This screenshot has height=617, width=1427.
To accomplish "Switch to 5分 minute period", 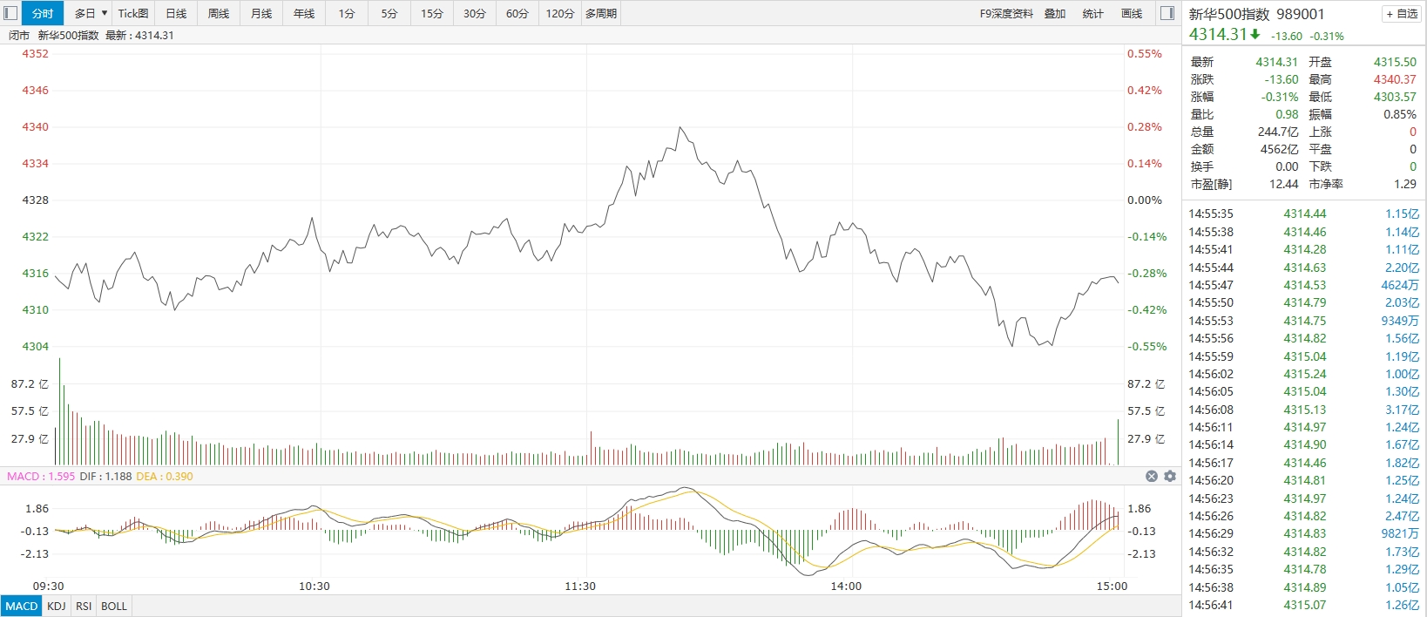I will pyautogui.click(x=389, y=13).
